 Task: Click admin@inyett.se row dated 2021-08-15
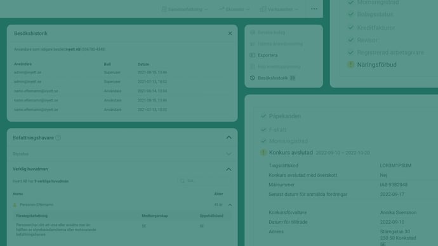(122, 72)
